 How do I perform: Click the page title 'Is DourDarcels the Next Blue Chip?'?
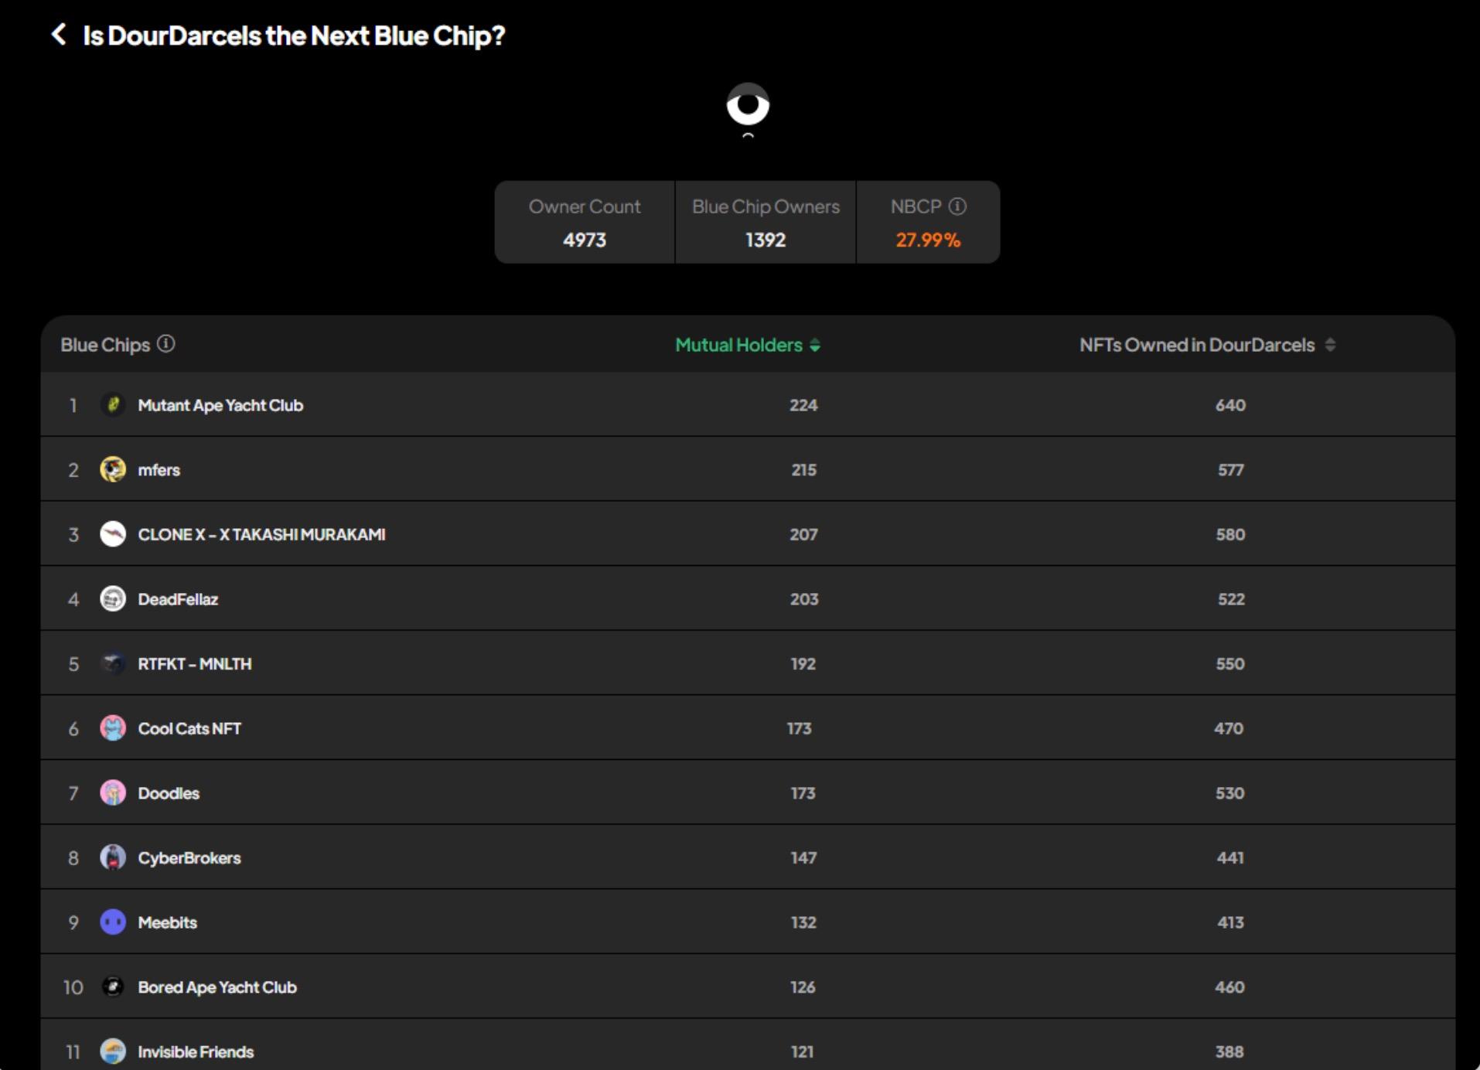point(294,36)
